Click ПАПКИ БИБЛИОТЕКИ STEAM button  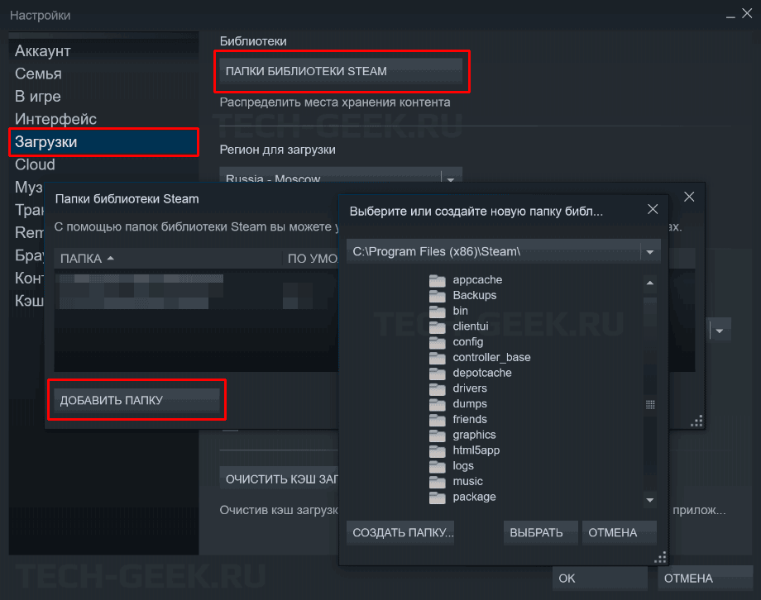(x=339, y=71)
